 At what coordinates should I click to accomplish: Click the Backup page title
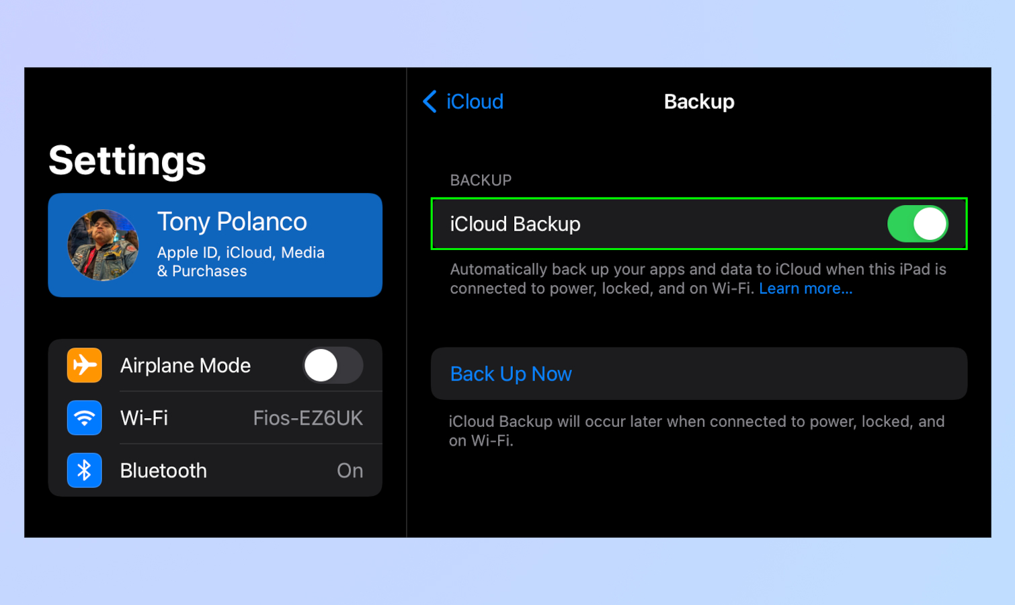pyautogui.click(x=699, y=102)
